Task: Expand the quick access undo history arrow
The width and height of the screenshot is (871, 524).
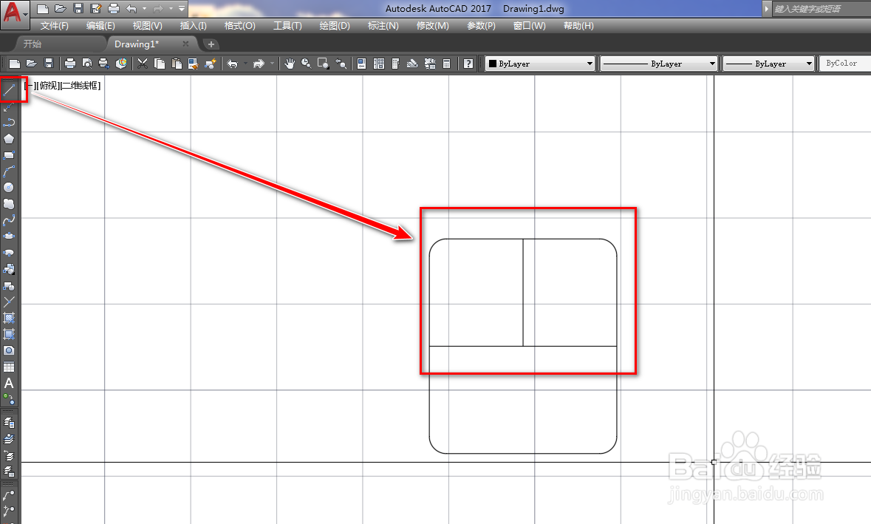Action: tap(144, 8)
